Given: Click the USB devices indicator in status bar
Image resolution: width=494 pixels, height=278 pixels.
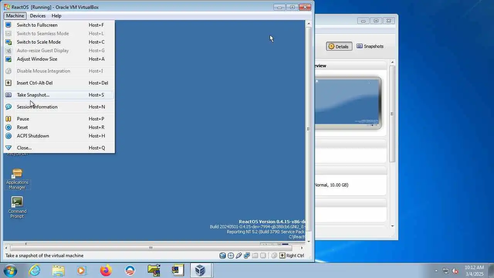Looking at the screenshot, I should click(239, 256).
